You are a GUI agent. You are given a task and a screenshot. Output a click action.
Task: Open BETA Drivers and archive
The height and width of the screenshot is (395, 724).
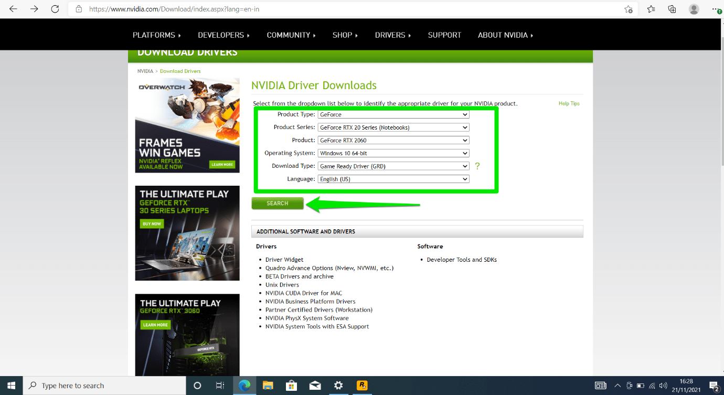click(300, 276)
